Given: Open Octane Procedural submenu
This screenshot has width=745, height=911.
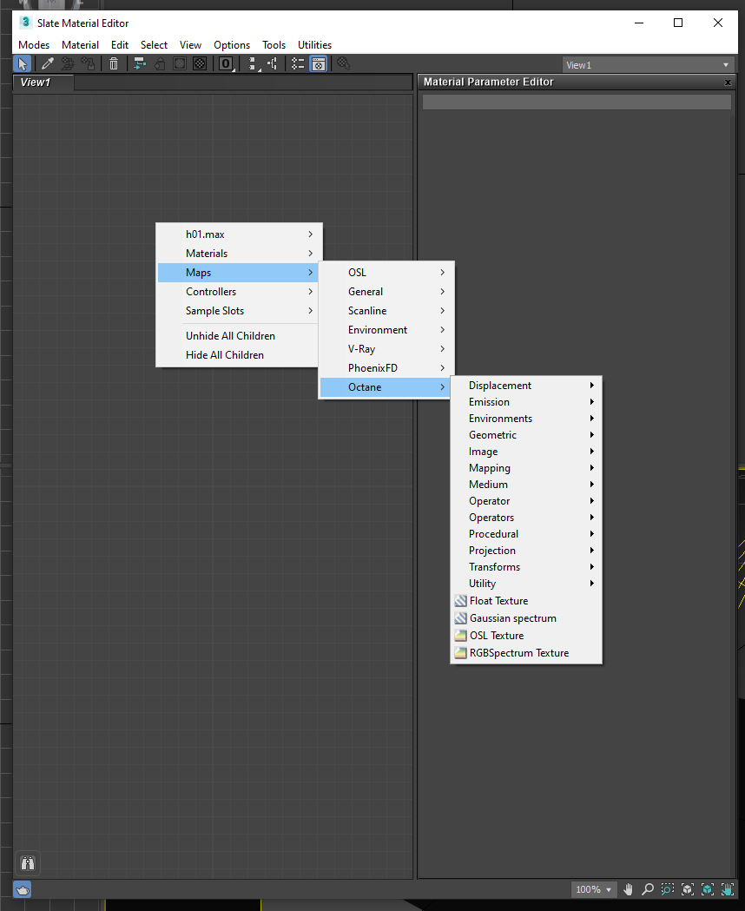Looking at the screenshot, I should tap(526, 534).
